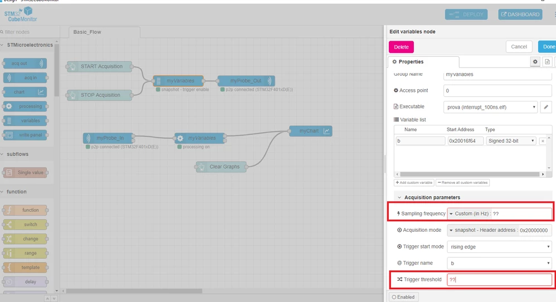
Task: Select the acq in palette node
Action: [25, 77]
